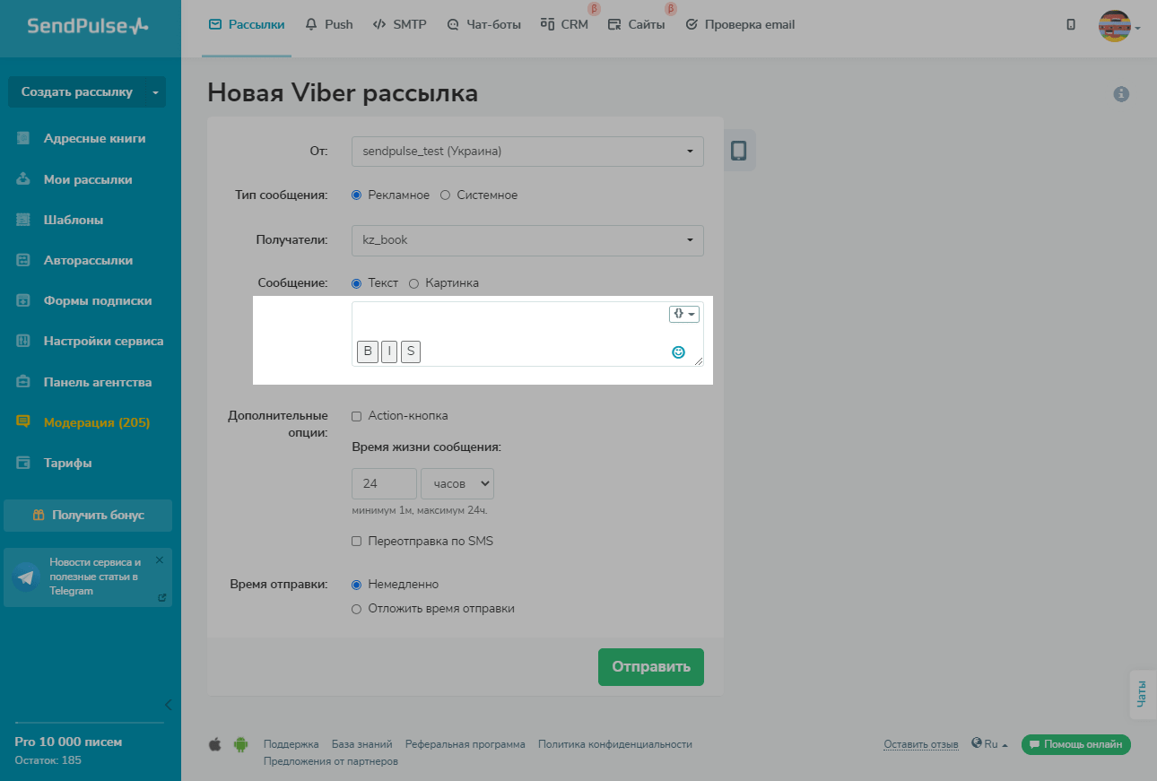Switch to the Рассылки tab

point(247,25)
